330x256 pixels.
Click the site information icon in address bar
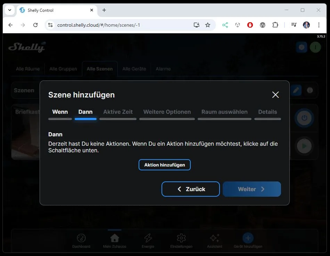click(51, 25)
